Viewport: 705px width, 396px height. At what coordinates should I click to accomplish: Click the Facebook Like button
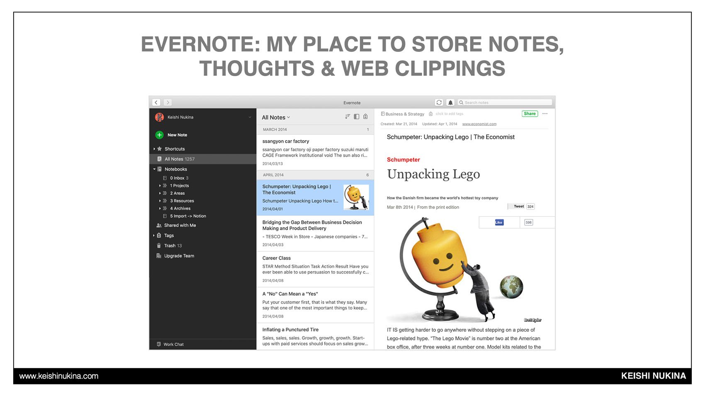[x=499, y=222]
